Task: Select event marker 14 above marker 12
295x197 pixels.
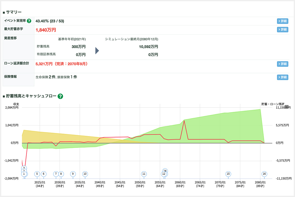Action: pyautogui.click(x=165, y=171)
